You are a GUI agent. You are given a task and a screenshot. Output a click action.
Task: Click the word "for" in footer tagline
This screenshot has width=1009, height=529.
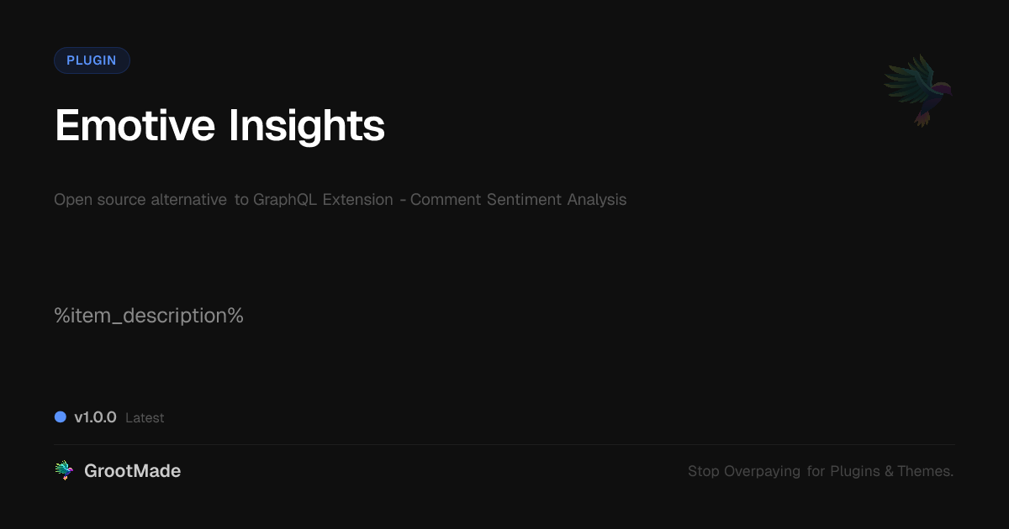point(816,471)
